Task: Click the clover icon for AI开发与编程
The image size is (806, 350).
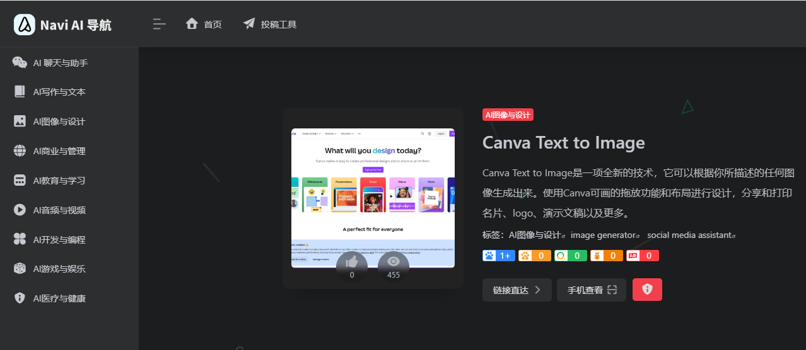Action: coord(20,239)
